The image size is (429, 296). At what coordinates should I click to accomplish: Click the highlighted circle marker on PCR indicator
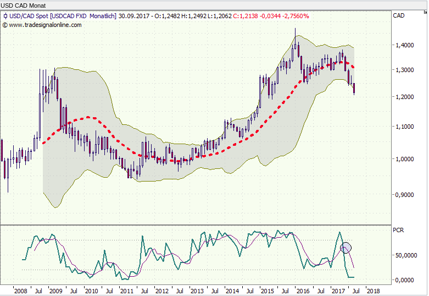pyautogui.click(x=346, y=248)
